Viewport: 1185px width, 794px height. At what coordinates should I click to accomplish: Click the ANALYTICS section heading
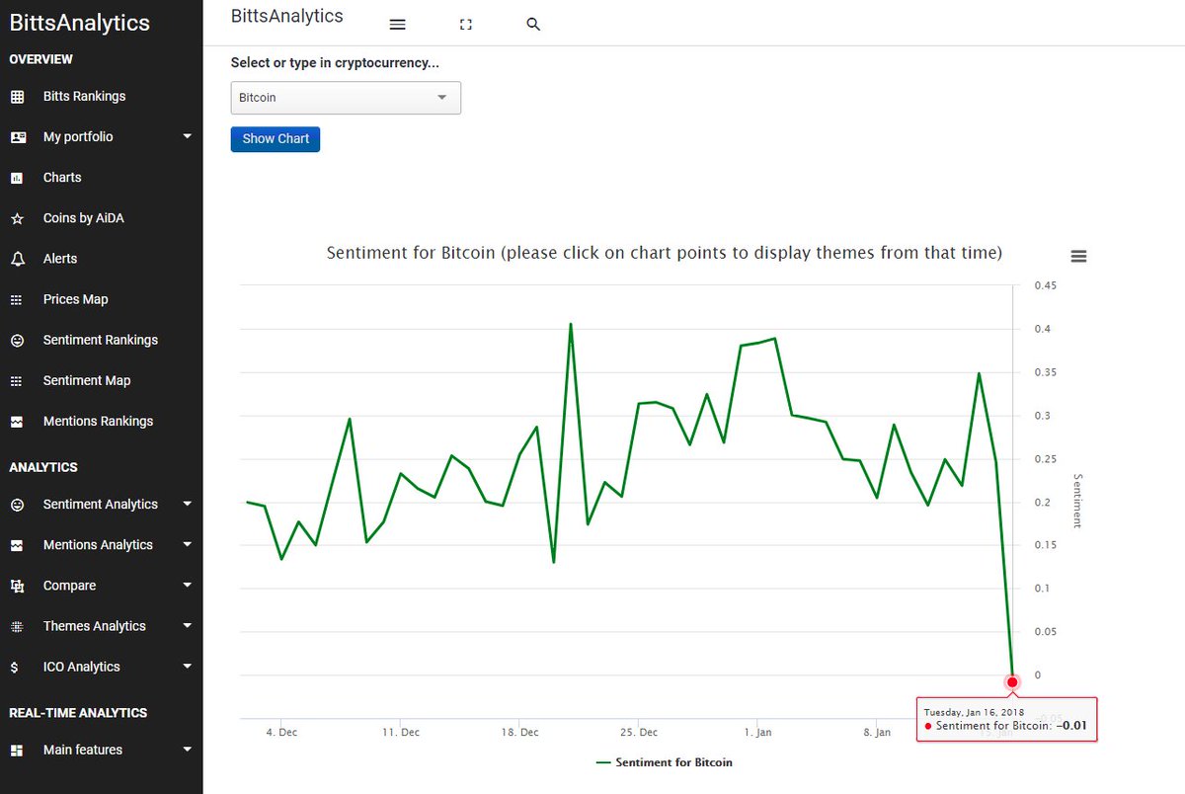(43, 467)
